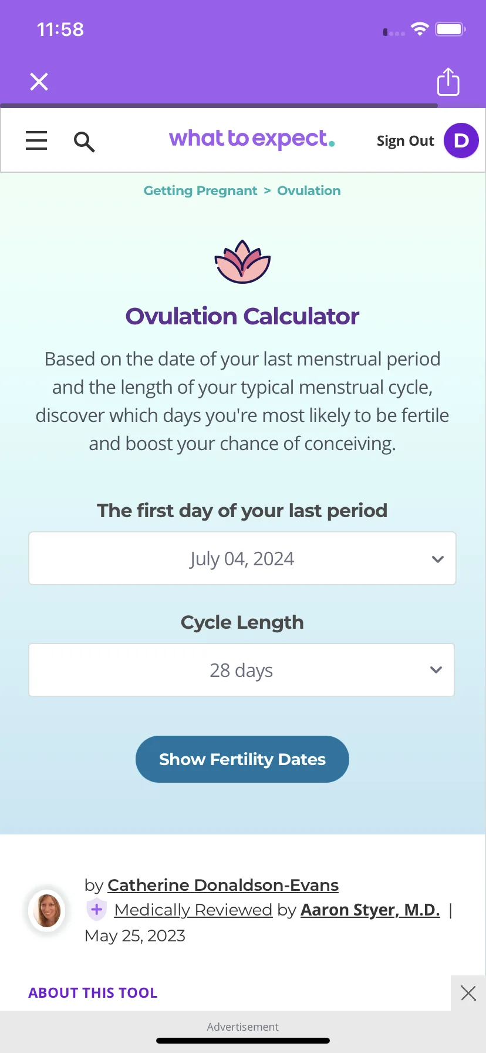Tap the purple D profile avatar
The height and width of the screenshot is (1053, 486).
click(461, 140)
